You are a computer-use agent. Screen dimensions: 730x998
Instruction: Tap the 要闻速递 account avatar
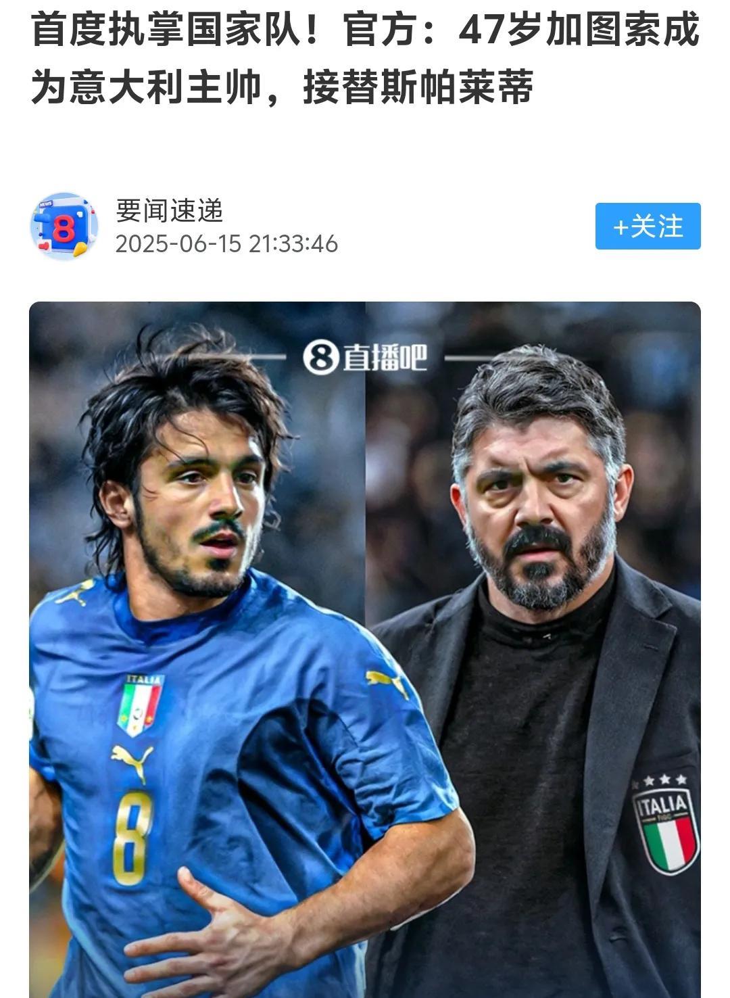point(64,226)
